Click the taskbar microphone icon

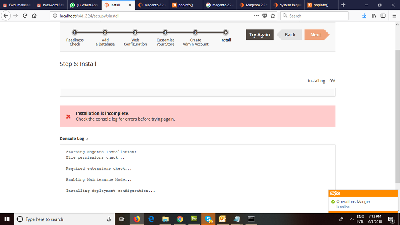click(109, 219)
